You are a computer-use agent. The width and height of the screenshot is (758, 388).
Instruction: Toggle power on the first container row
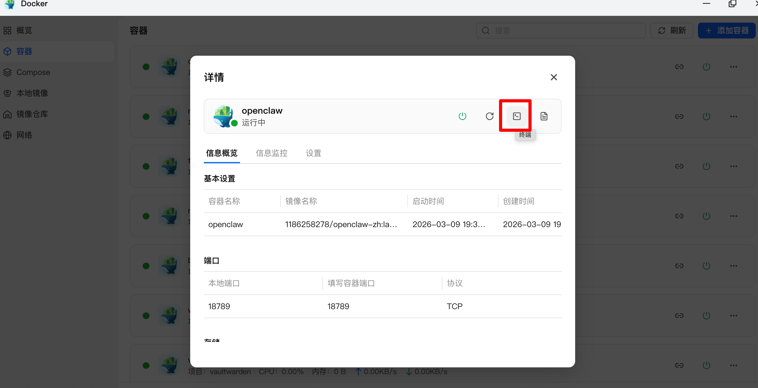tap(706, 67)
